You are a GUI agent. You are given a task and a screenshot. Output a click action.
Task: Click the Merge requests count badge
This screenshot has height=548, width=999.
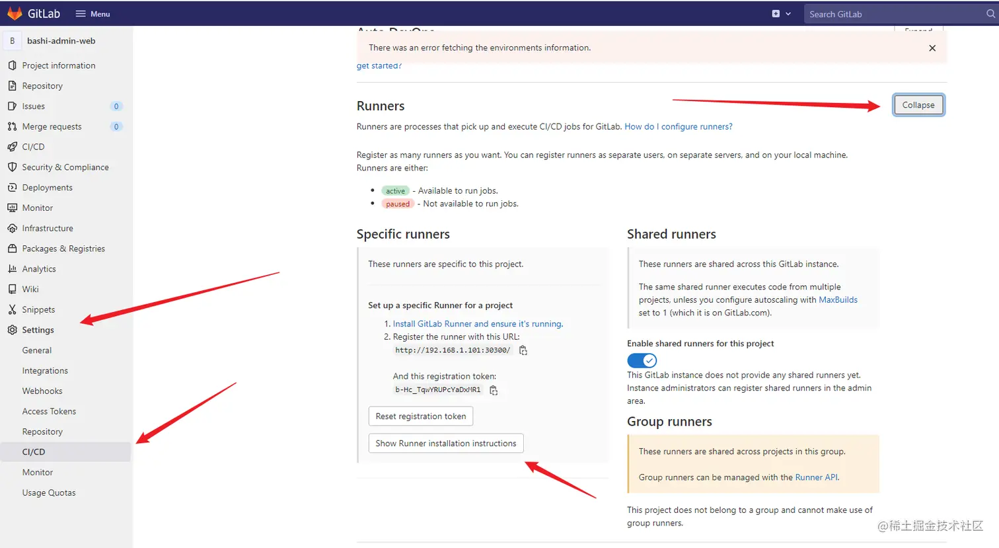[x=116, y=127]
